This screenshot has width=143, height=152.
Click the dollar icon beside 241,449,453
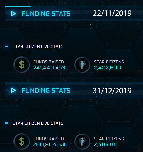click(x=22, y=65)
